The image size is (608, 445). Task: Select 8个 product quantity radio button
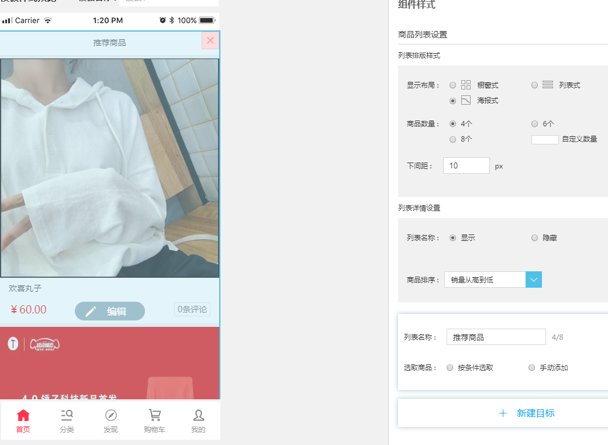(x=452, y=139)
